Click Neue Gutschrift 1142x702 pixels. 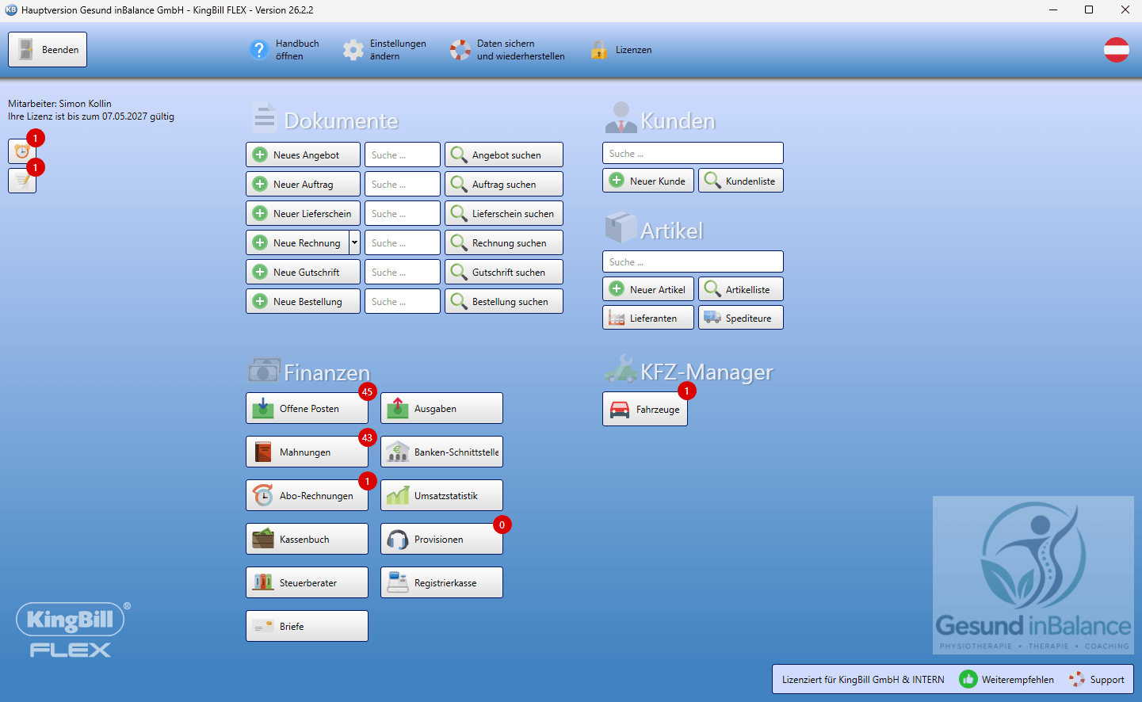[x=303, y=272]
